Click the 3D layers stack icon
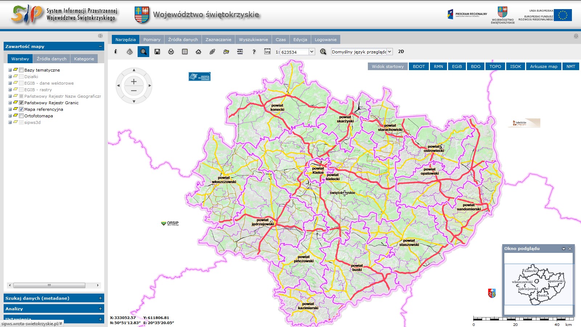581x327 pixels. 130,52
